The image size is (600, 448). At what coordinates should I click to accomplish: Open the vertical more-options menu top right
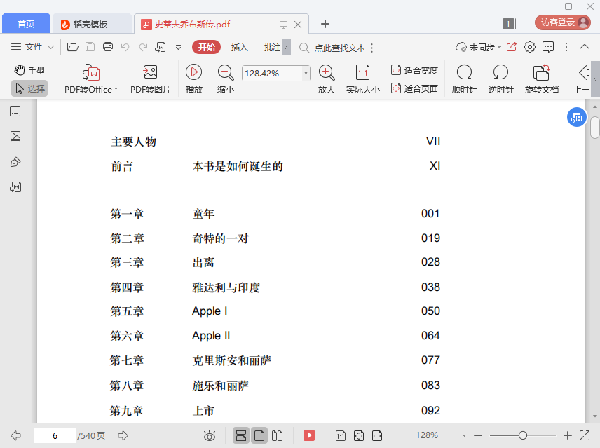pyautogui.click(x=566, y=47)
